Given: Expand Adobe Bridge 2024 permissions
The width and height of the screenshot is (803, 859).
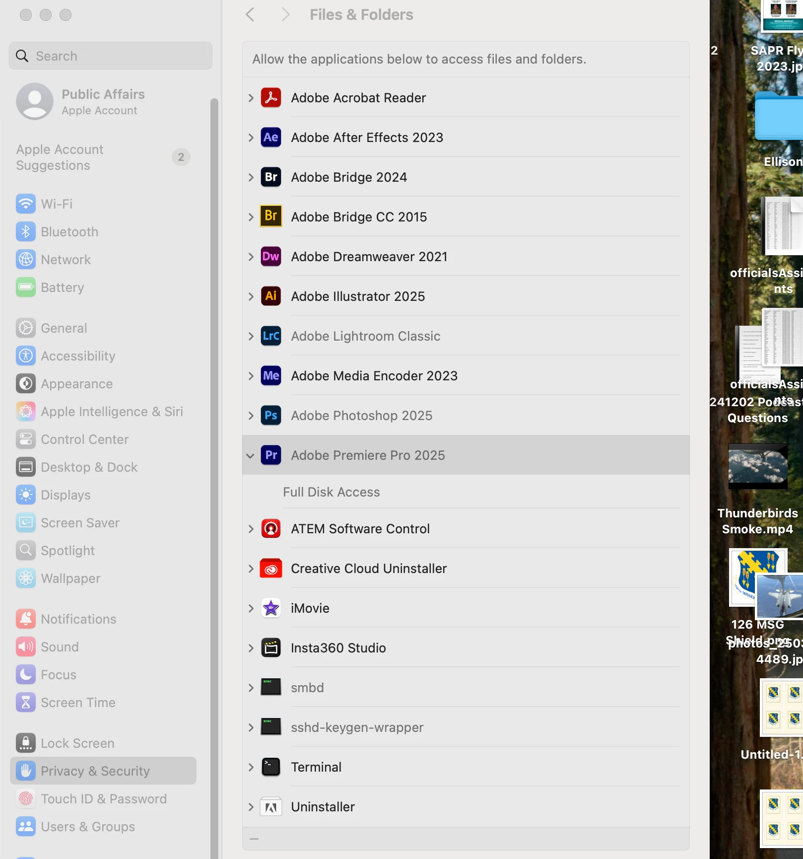Looking at the screenshot, I should click(251, 177).
